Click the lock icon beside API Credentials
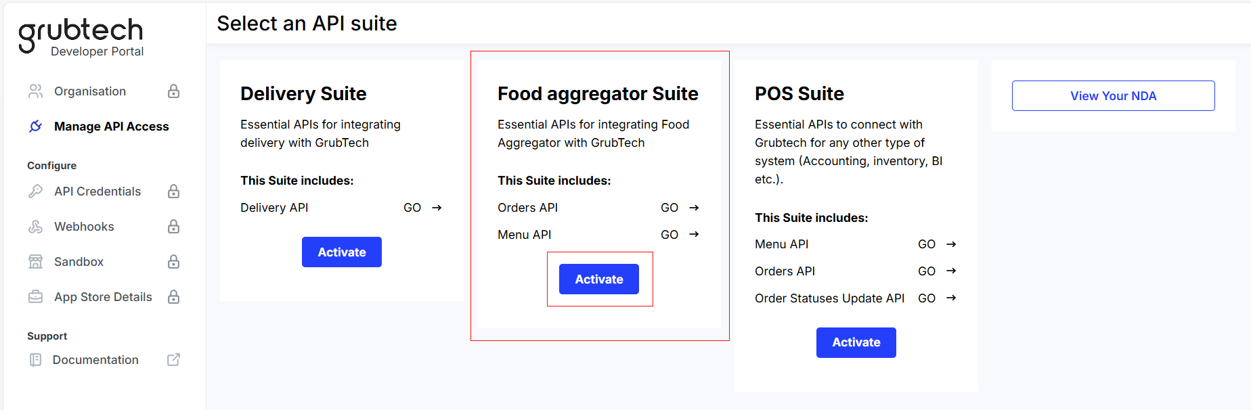The height and width of the screenshot is (410, 1251). (x=174, y=191)
